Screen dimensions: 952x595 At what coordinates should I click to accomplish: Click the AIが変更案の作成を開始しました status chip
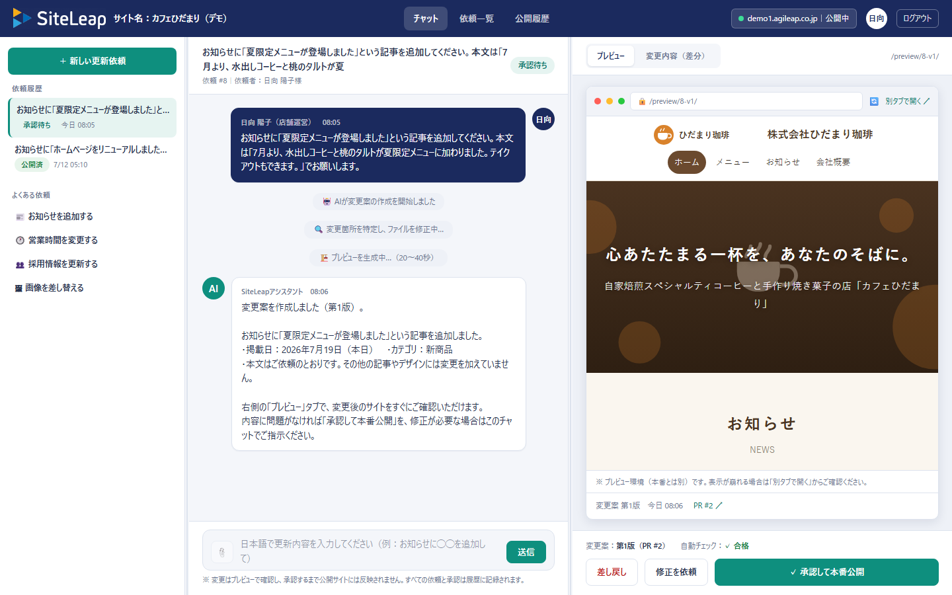(378, 202)
